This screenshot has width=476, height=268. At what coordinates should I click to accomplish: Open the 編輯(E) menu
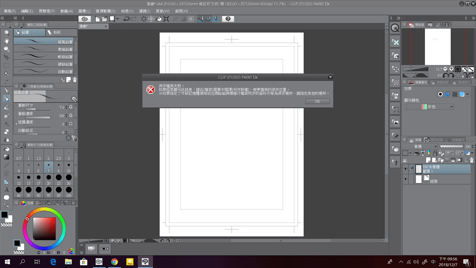pos(27,11)
